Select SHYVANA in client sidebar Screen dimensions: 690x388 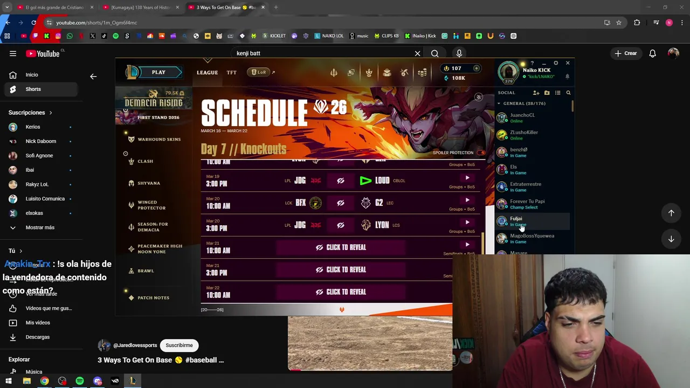tap(148, 183)
